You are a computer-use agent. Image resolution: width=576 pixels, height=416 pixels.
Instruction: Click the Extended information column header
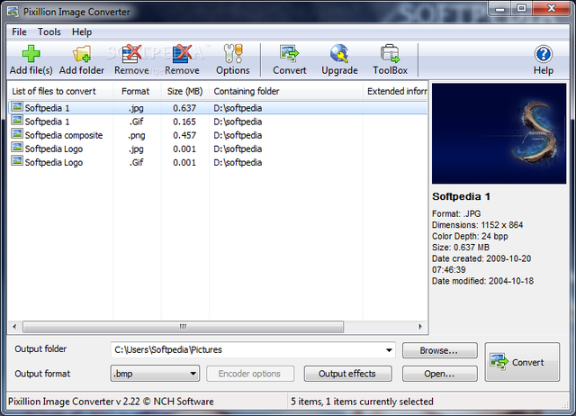[395, 91]
